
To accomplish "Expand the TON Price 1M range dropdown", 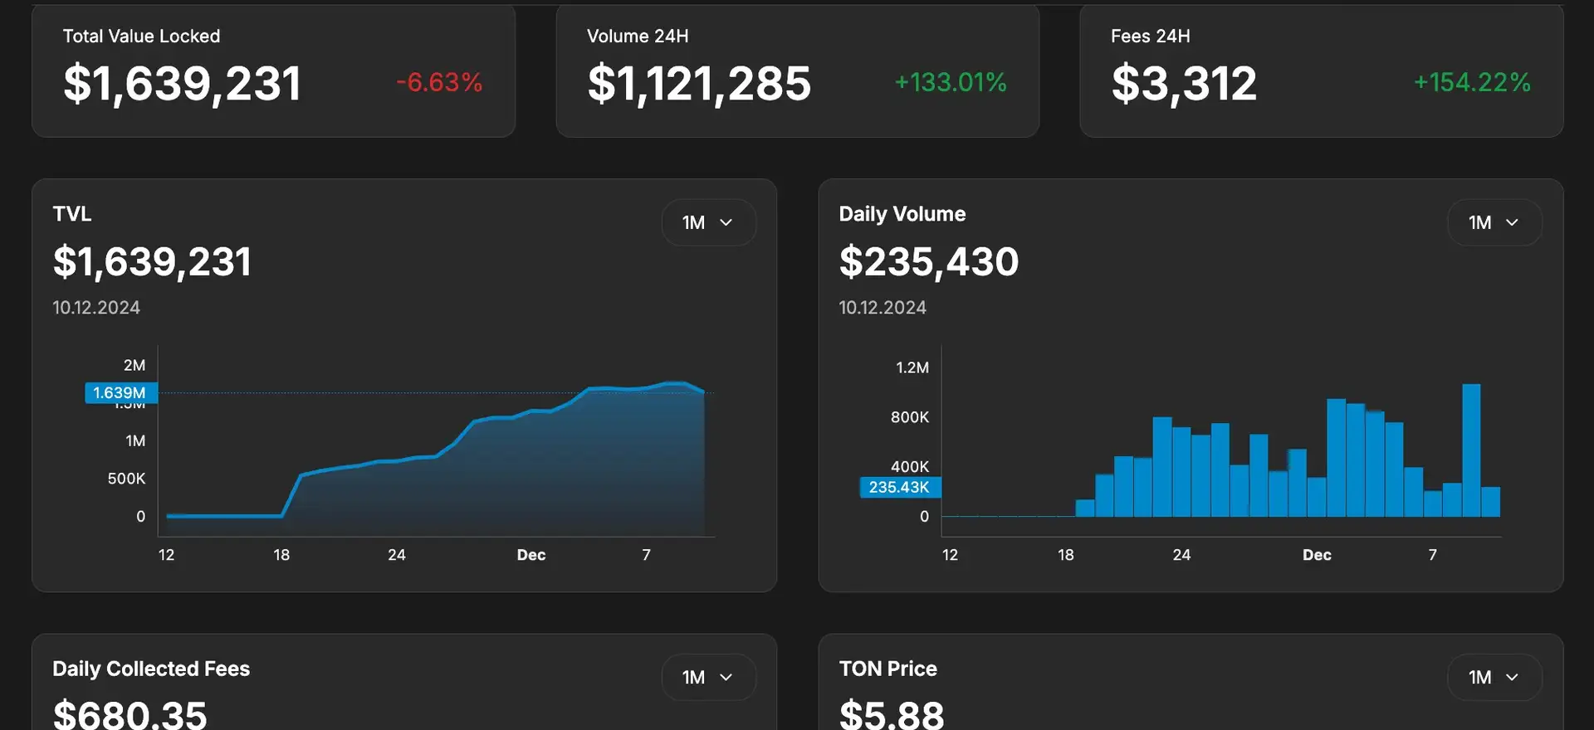I will 1494,677.
